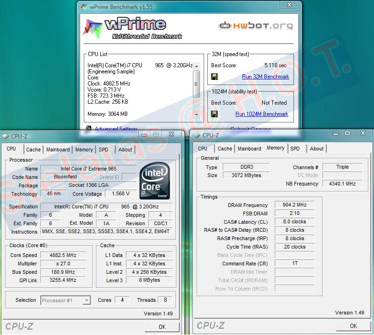Switch to Cache tab in left CPU-Z
This screenshot has height=335, width=374.
[x=33, y=150]
